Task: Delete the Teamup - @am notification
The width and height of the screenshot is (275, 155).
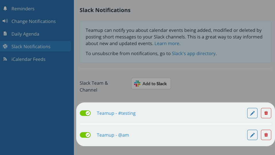Action: click(266, 135)
